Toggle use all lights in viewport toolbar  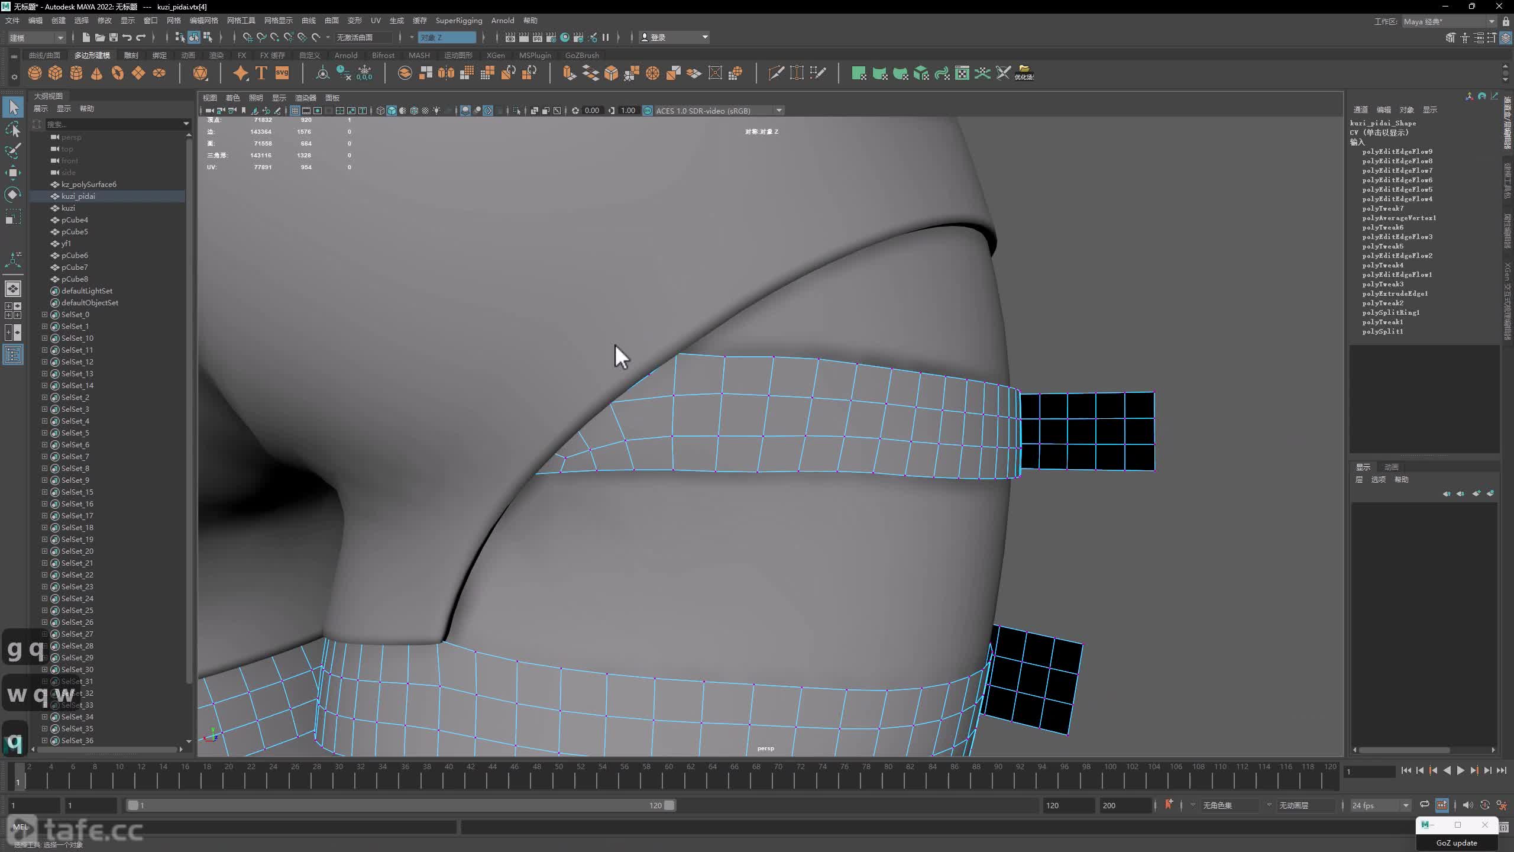click(436, 111)
